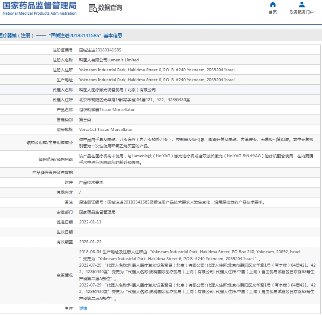This screenshot has width=322, height=315.
Task: Open the 政务服务门户 link
Action: [x=302, y=12]
